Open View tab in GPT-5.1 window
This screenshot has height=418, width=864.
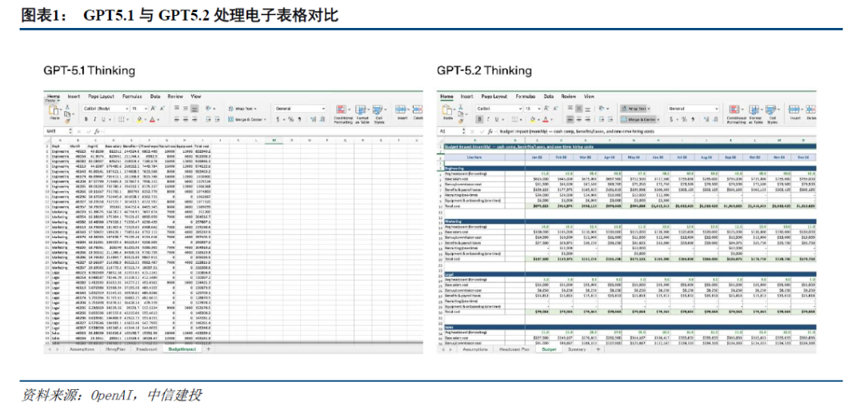(196, 97)
